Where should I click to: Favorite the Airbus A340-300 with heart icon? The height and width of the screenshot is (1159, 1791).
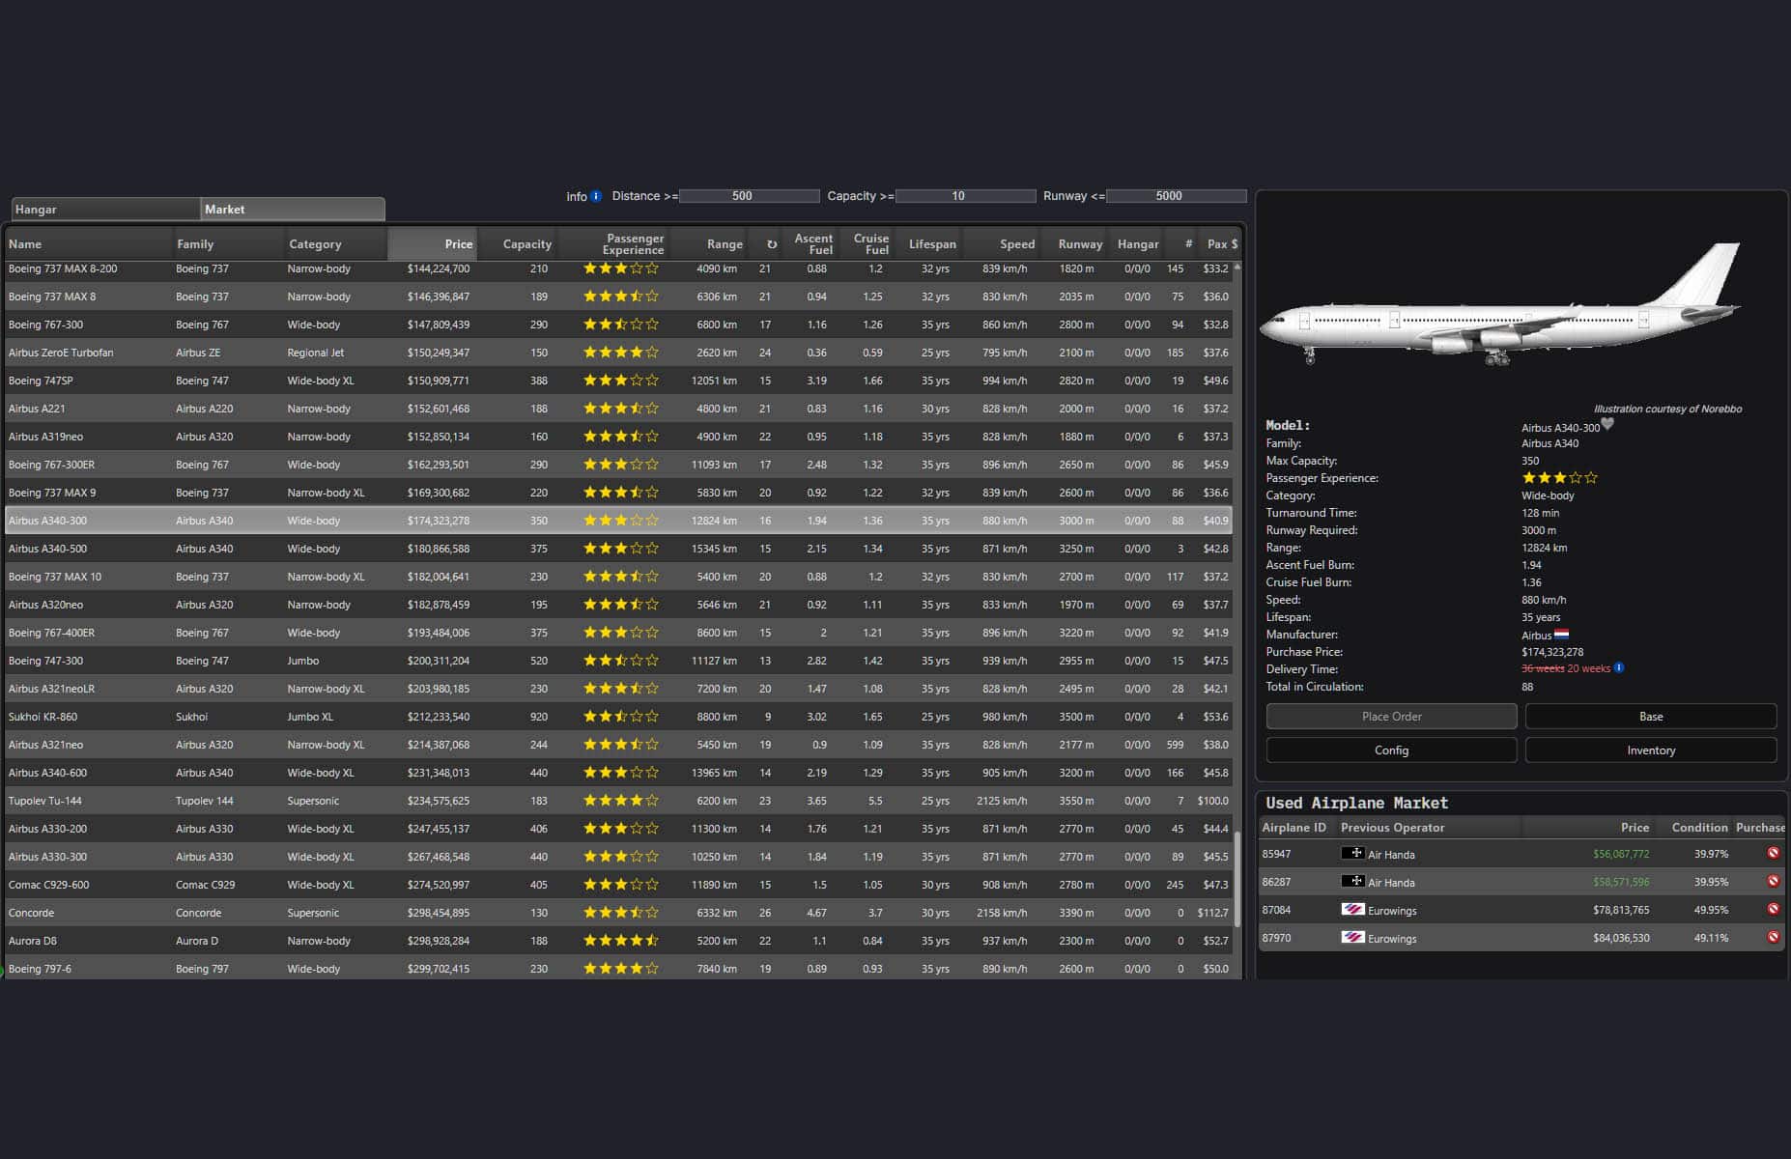pos(1607,424)
